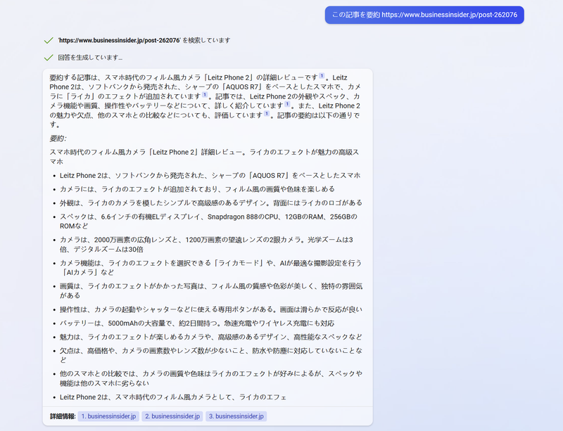Click the bullet about 2000万画素の広角レンズ
Screen dimensions: 563x431
[x=206, y=245]
